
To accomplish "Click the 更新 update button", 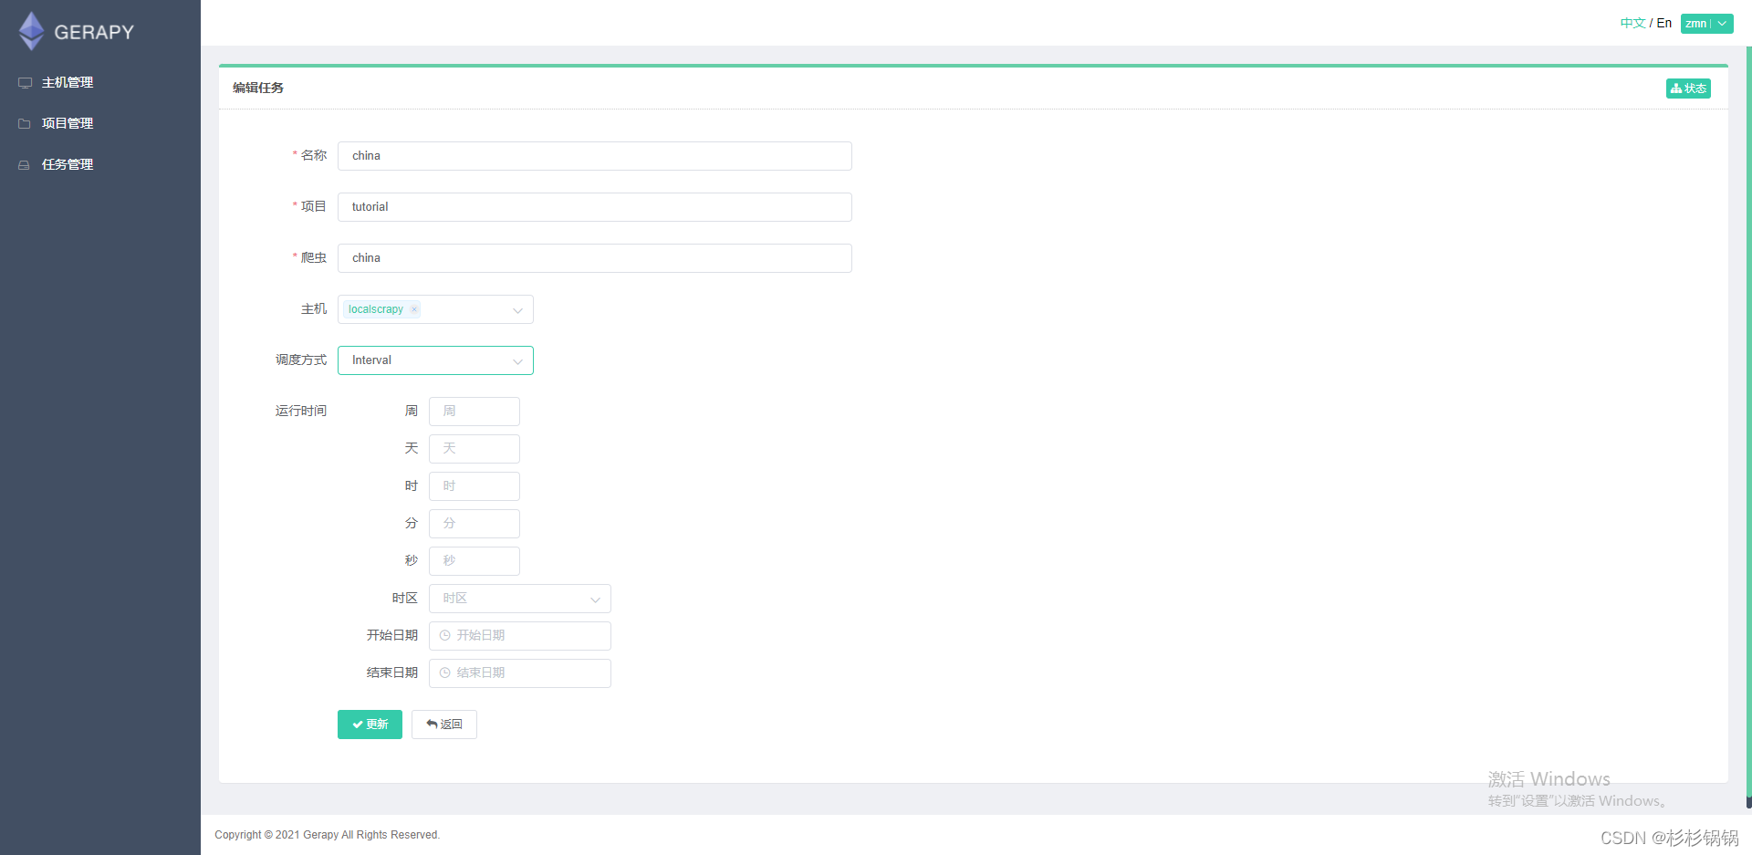I will tap(370, 725).
